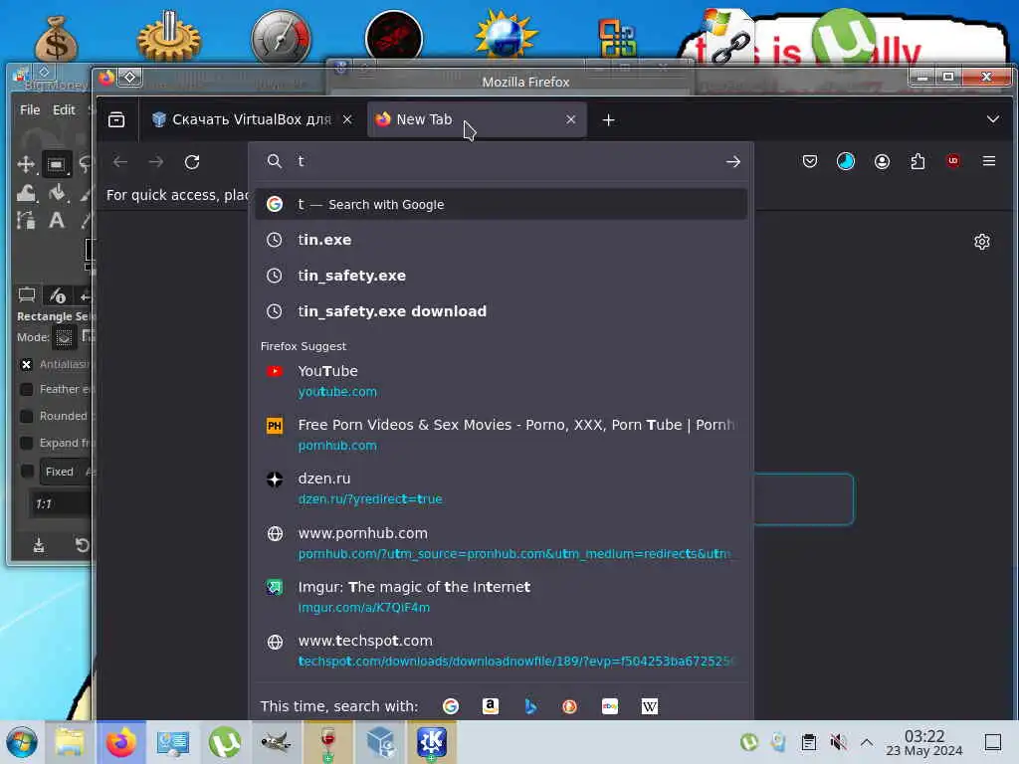Open the YouTube youtube.com suggestion
1019x764 pixels.
click(x=502, y=381)
